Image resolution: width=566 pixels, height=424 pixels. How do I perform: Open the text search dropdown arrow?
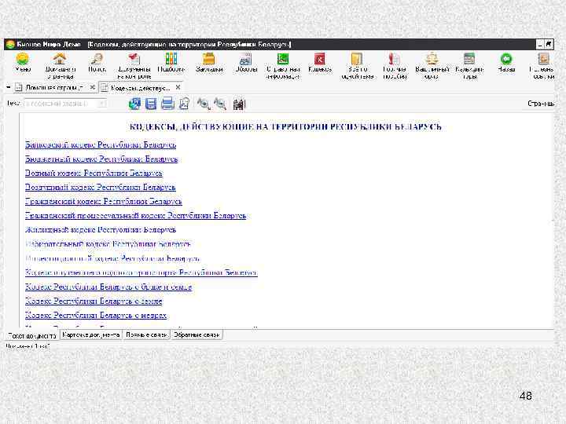coord(102,104)
